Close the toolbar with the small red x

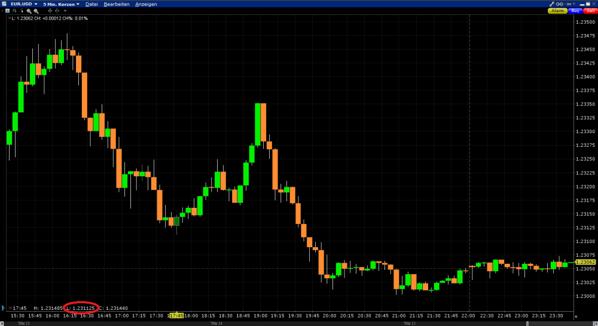[2, 10]
